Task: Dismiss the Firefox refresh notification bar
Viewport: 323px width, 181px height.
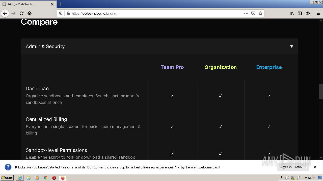Action: 315,167
